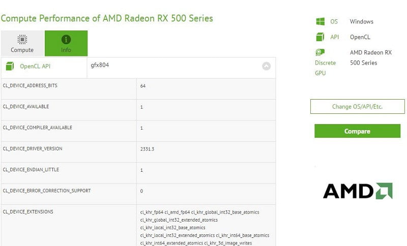
Task: Select the CL_DEVICE_ADDRESS_BITS row label
Action: 30,86
